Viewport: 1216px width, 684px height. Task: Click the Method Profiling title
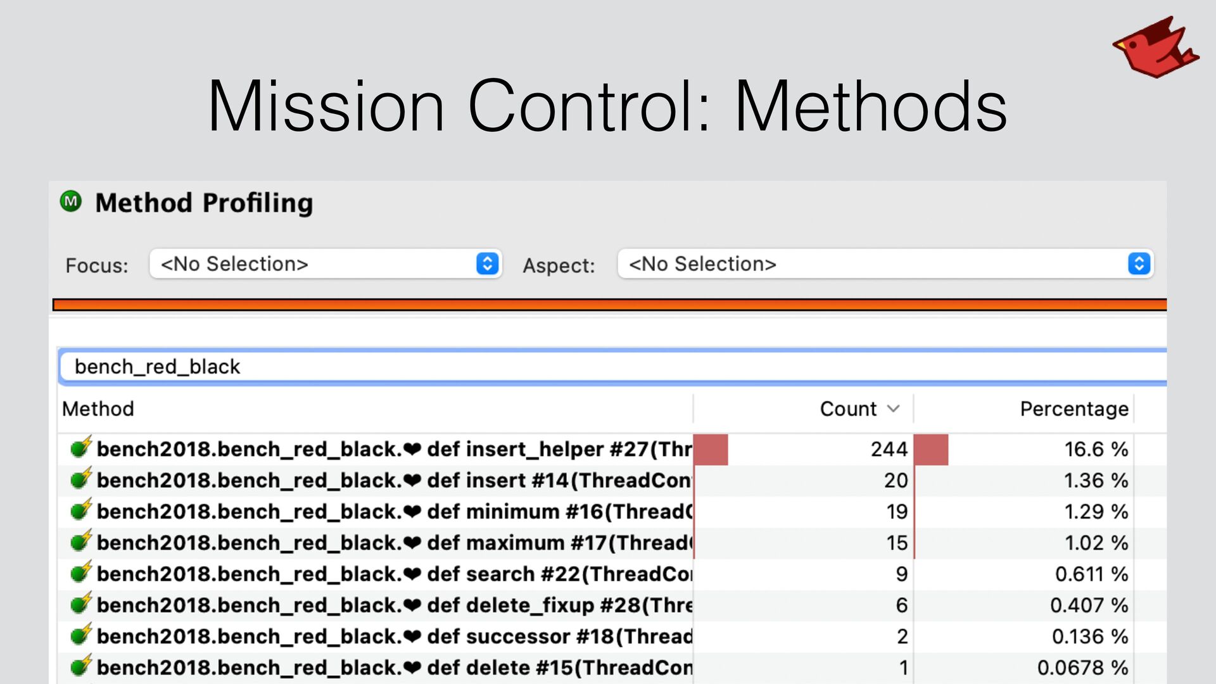pos(204,203)
